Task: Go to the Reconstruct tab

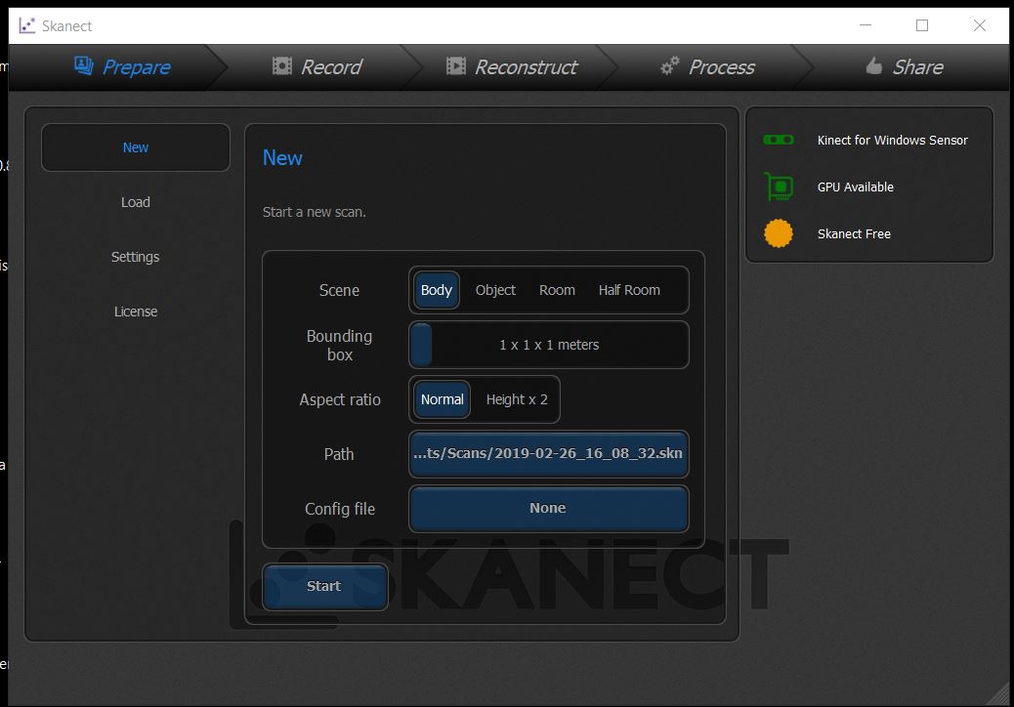Action: [511, 66]
